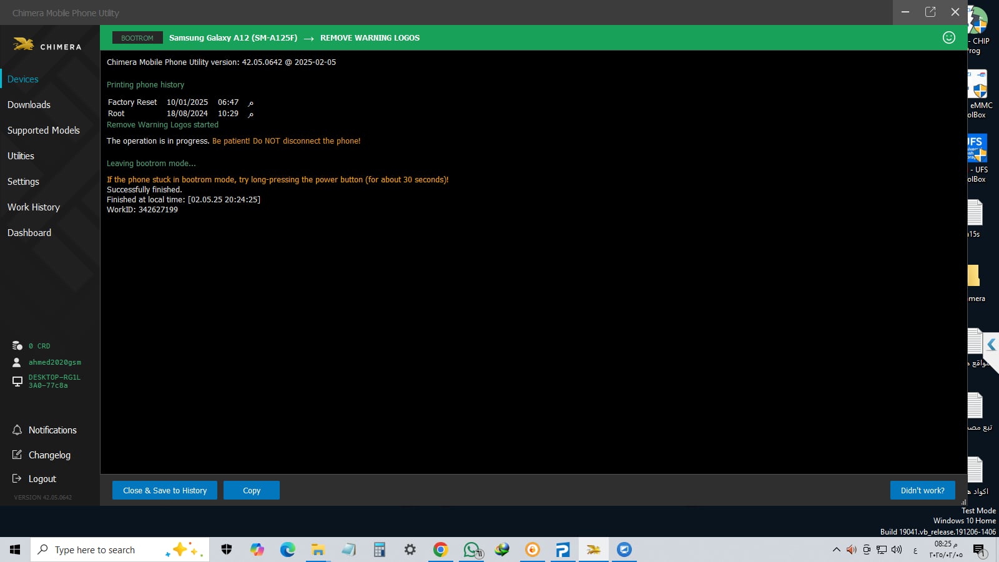
Task: Click the user icon beside ahmed2020gsm
Action: (17, 362)
